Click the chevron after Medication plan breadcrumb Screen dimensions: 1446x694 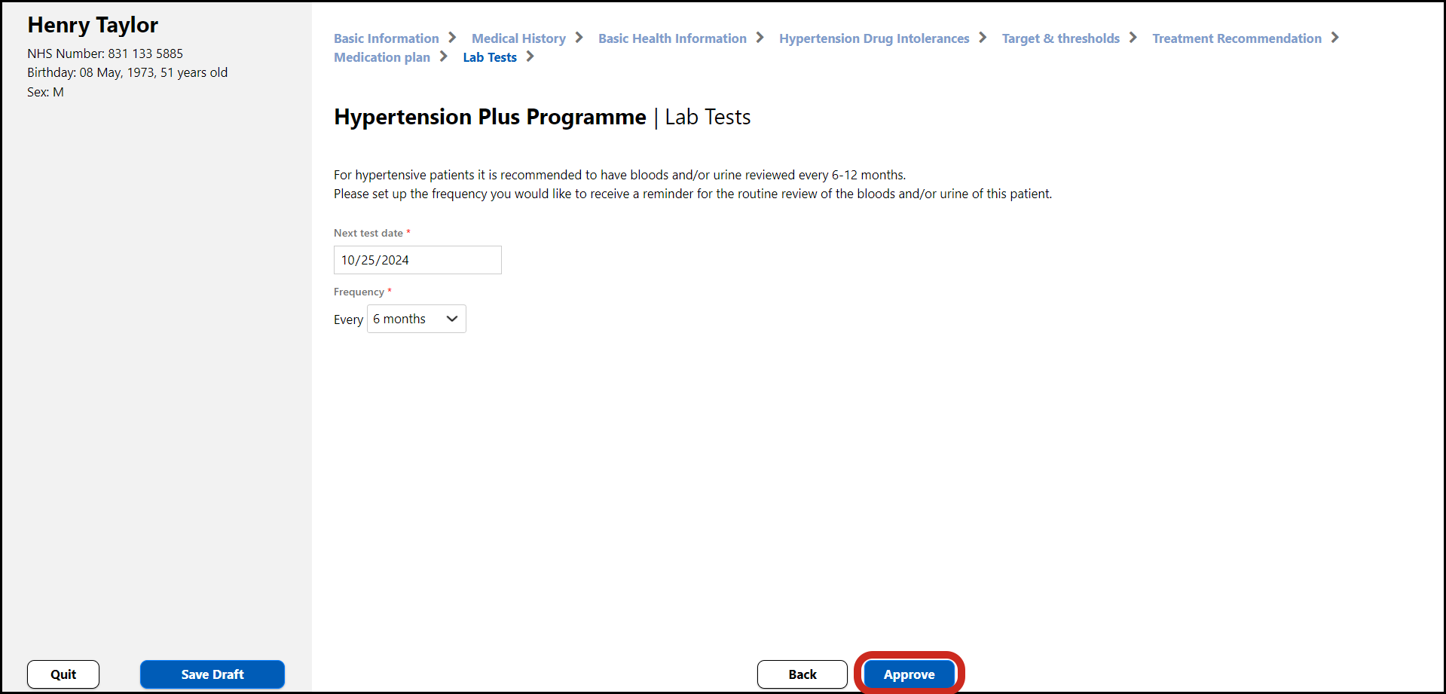pyautogui.click(x=443, y=57)
